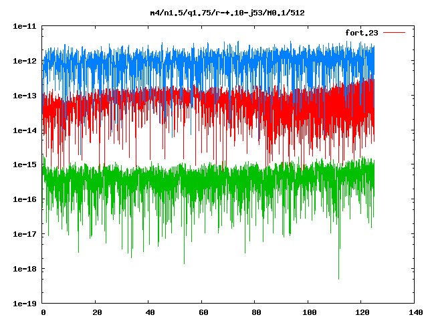
Task: Click the red data trace
Action: click(207, 102)
